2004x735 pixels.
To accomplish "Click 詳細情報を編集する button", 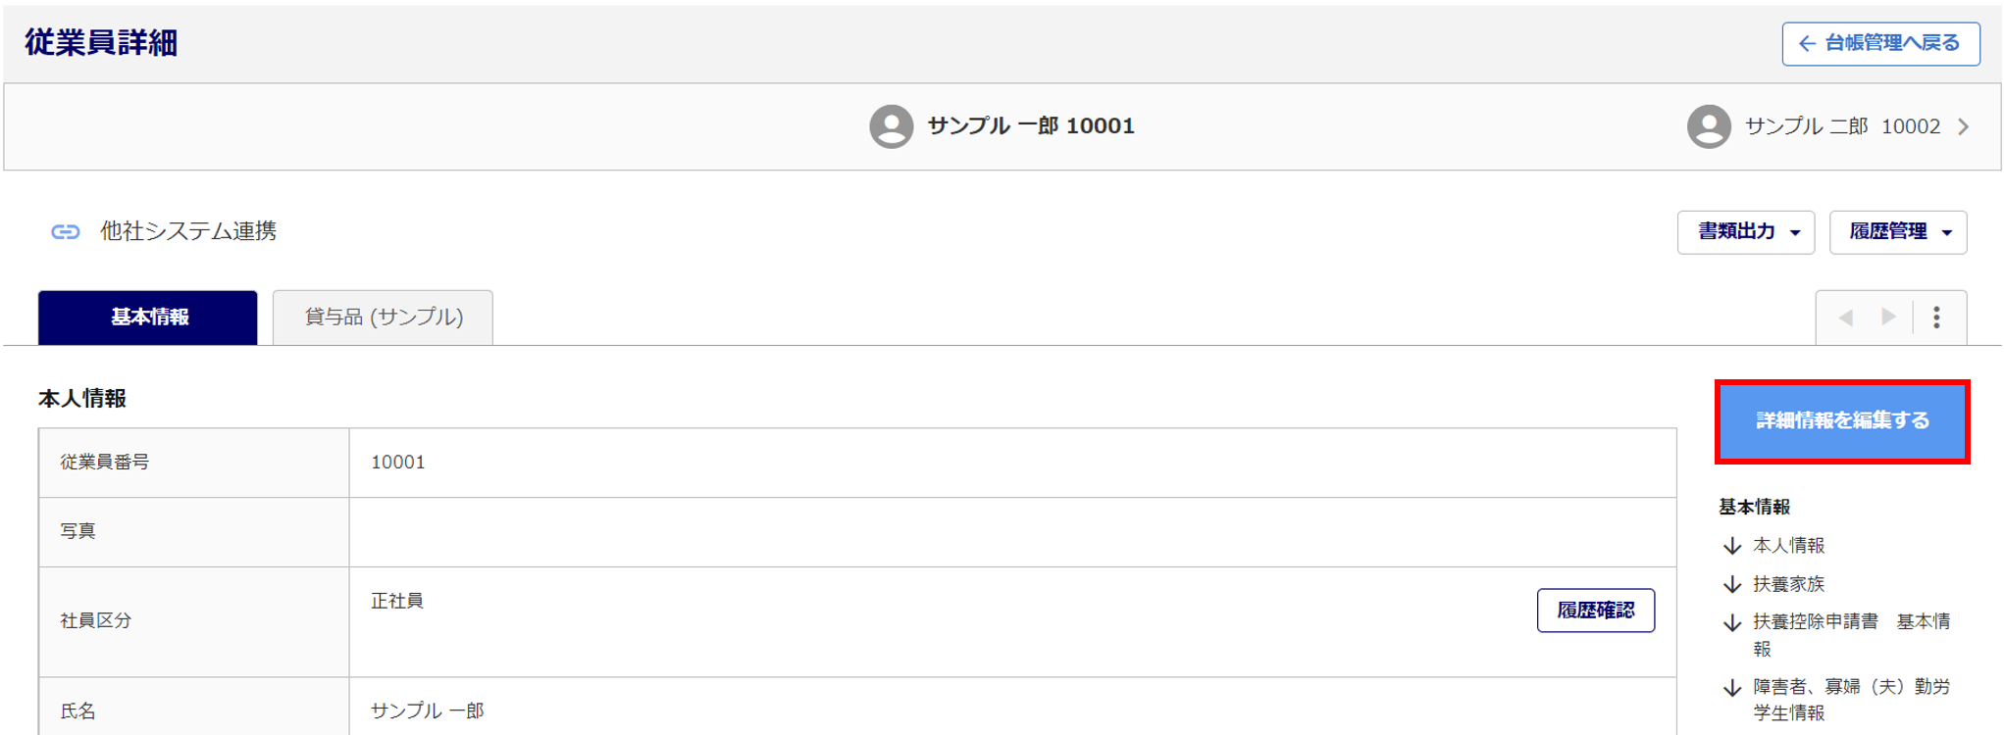I will point(1841,421).
